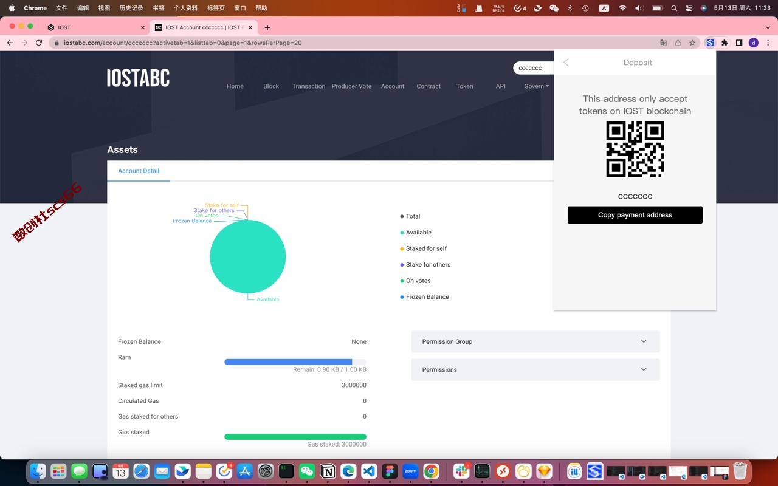Click the Copy payment address button
Screen dimensions: 778x486
635,215
